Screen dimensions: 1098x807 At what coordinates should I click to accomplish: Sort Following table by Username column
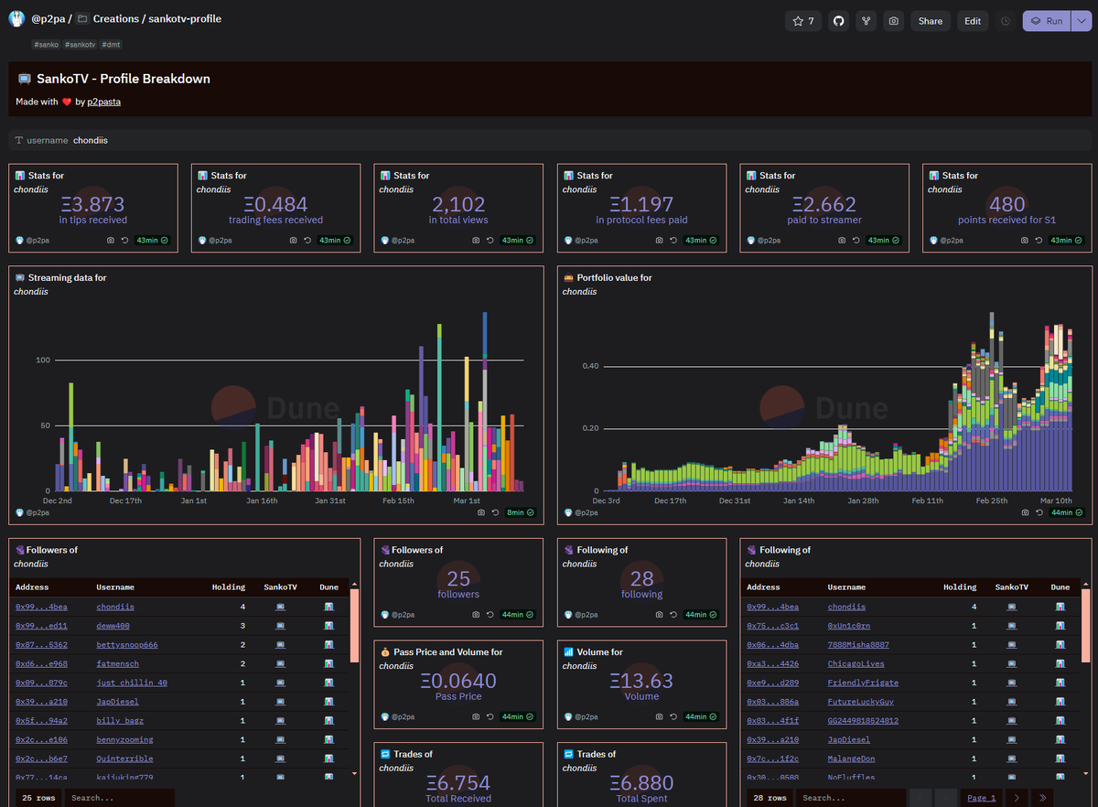point(846,586)
